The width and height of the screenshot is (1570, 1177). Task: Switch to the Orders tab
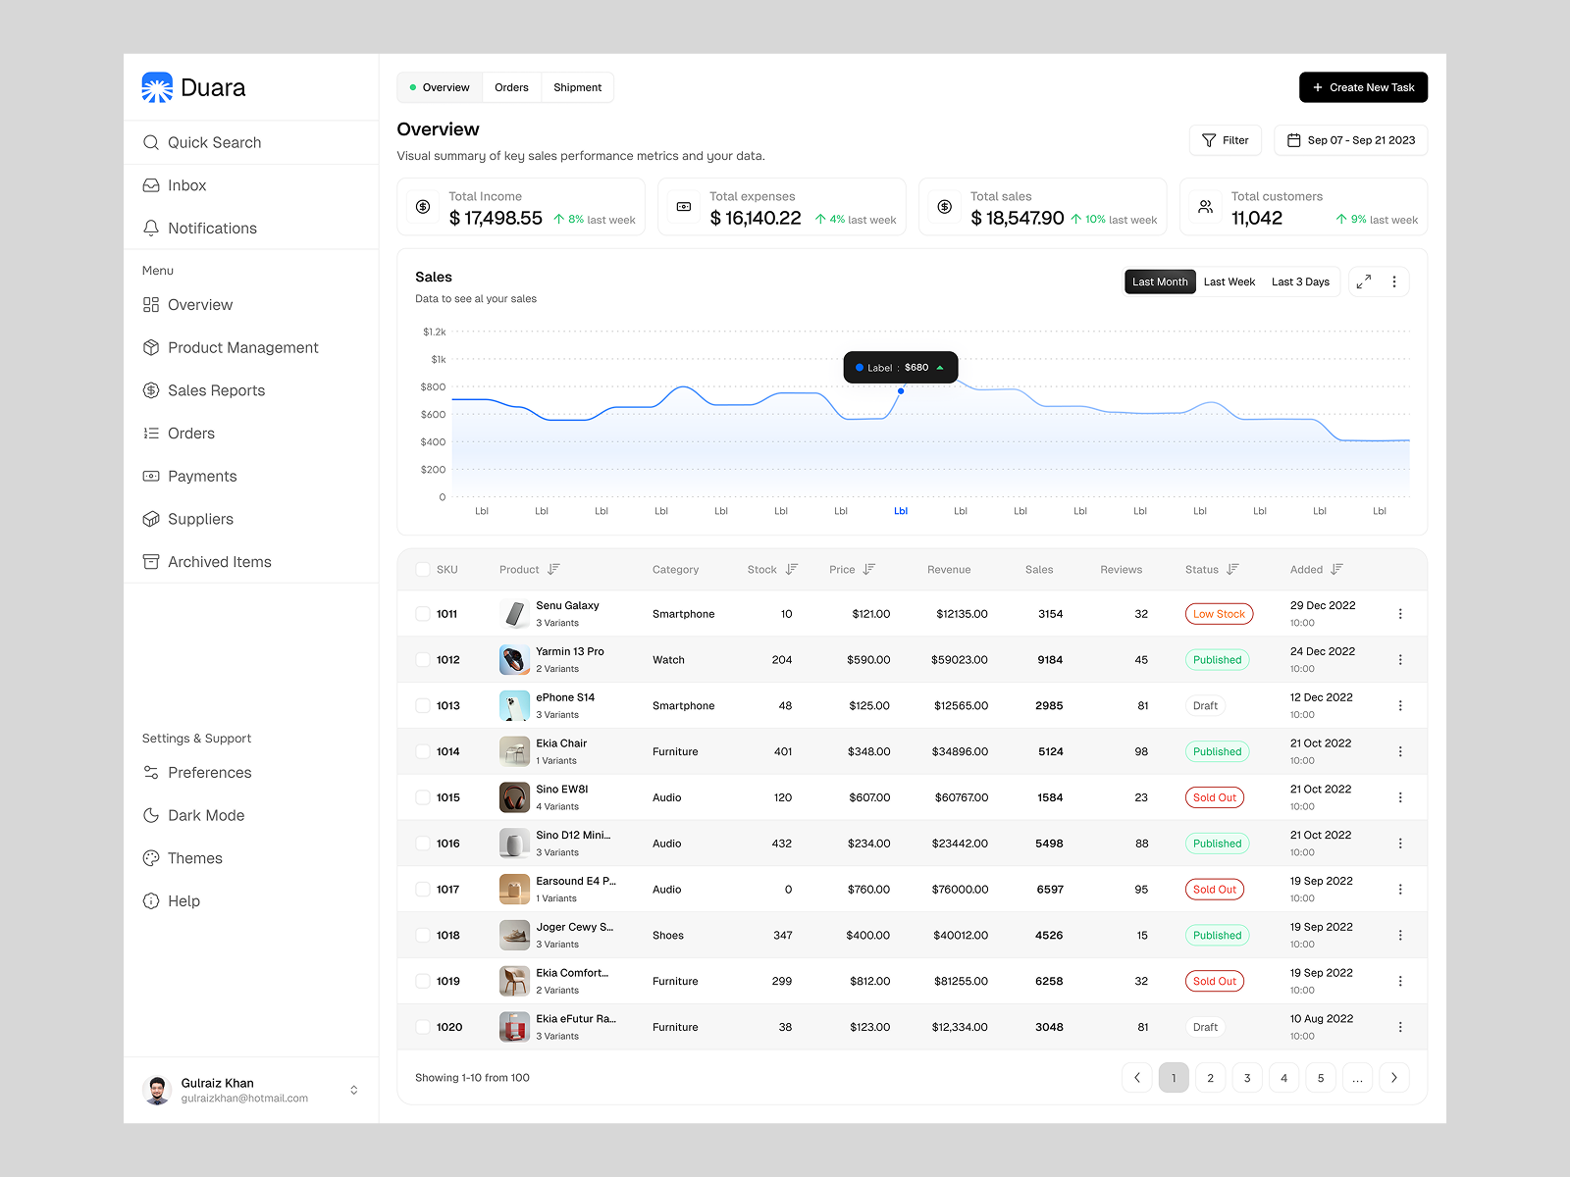[511, 87]
